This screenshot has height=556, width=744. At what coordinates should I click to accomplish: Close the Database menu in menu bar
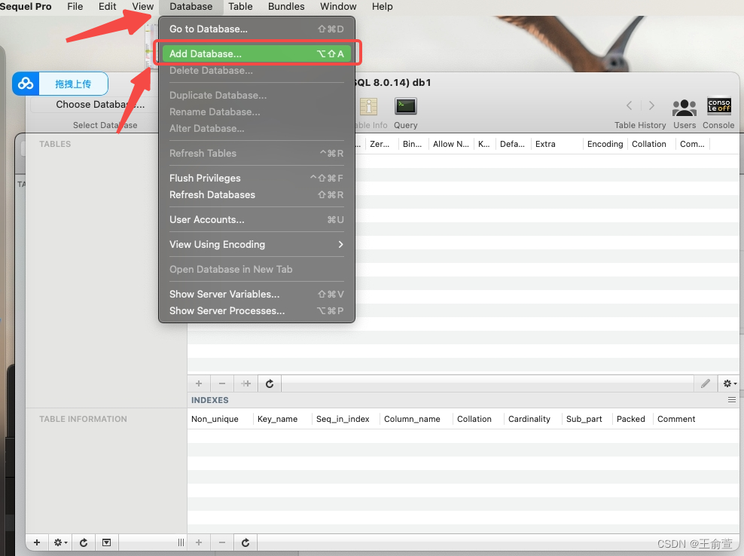(x=191, y=7)
